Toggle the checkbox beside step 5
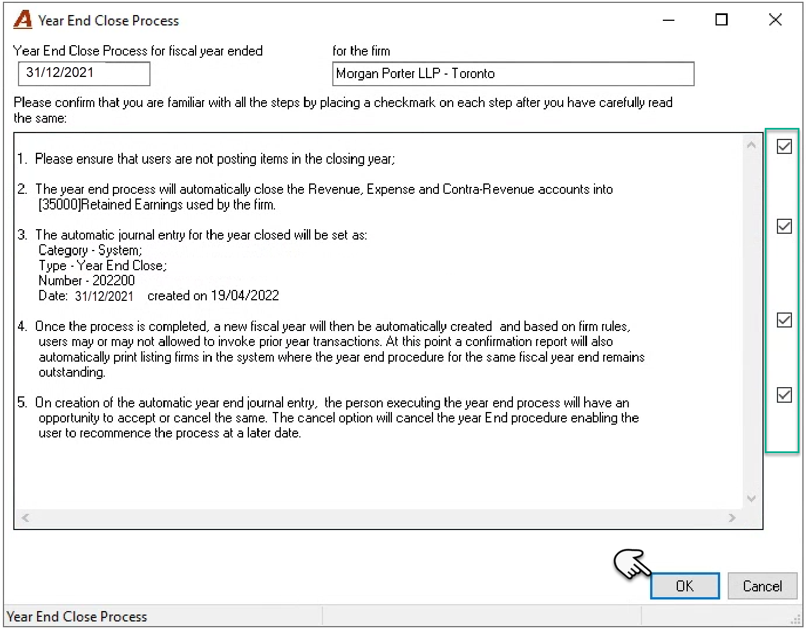The height and width of the screenshot is (629, 807). click(x=784, y=395)
